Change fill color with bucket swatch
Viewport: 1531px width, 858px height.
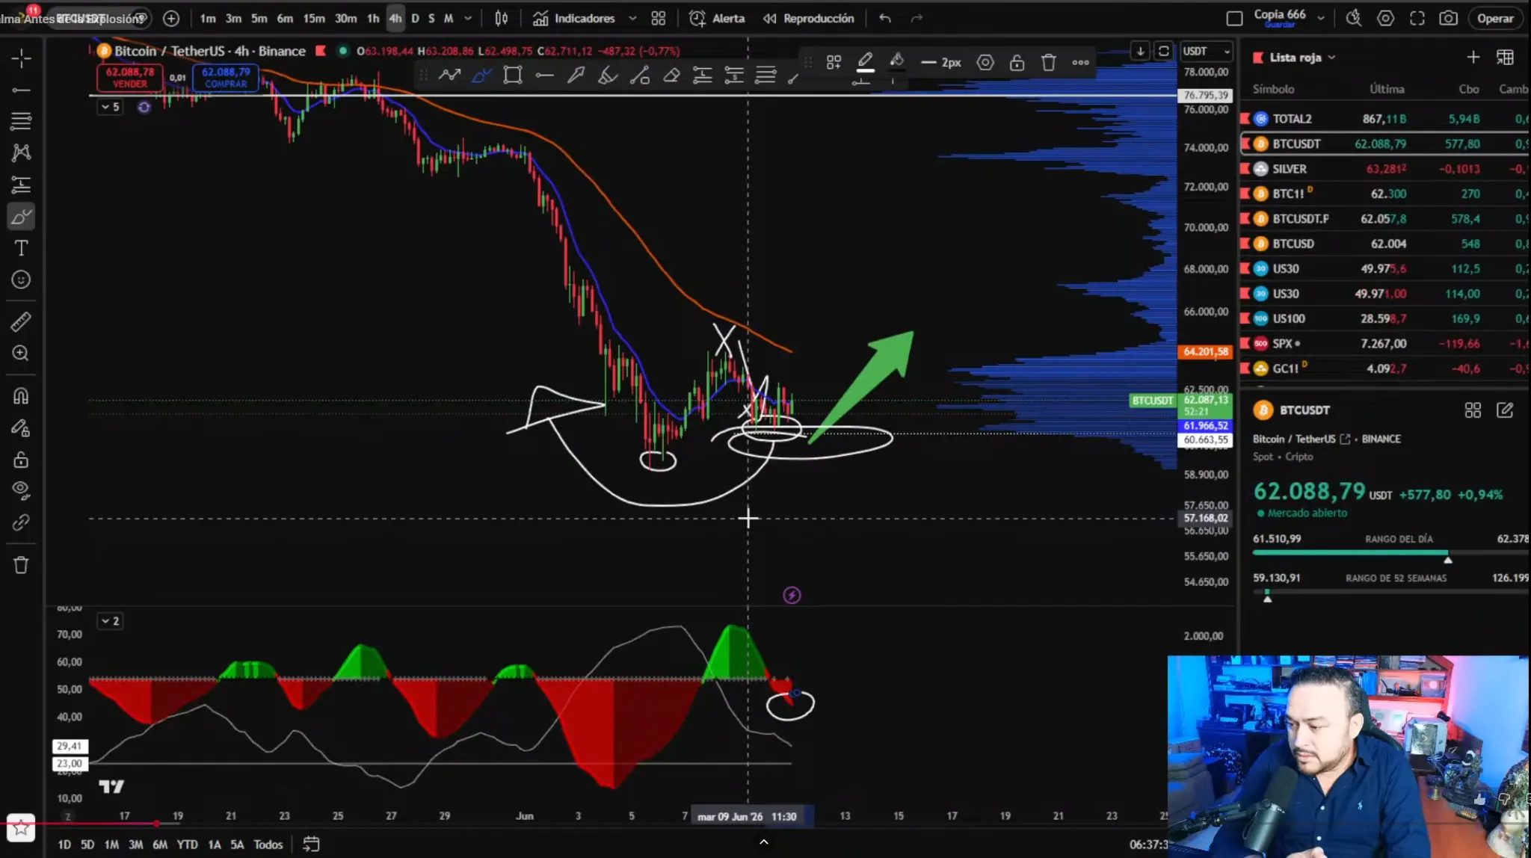click(x=897, y=62)
